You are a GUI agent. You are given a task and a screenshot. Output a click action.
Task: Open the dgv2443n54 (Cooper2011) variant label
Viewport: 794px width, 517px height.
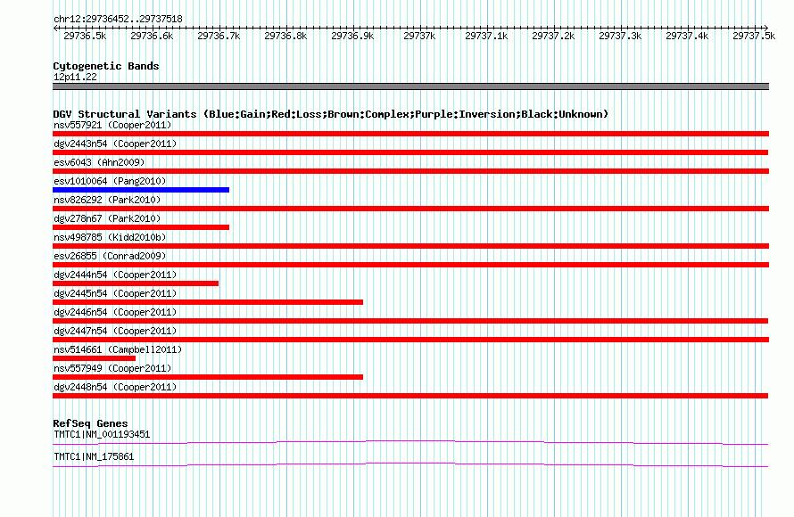coord(115,144)
